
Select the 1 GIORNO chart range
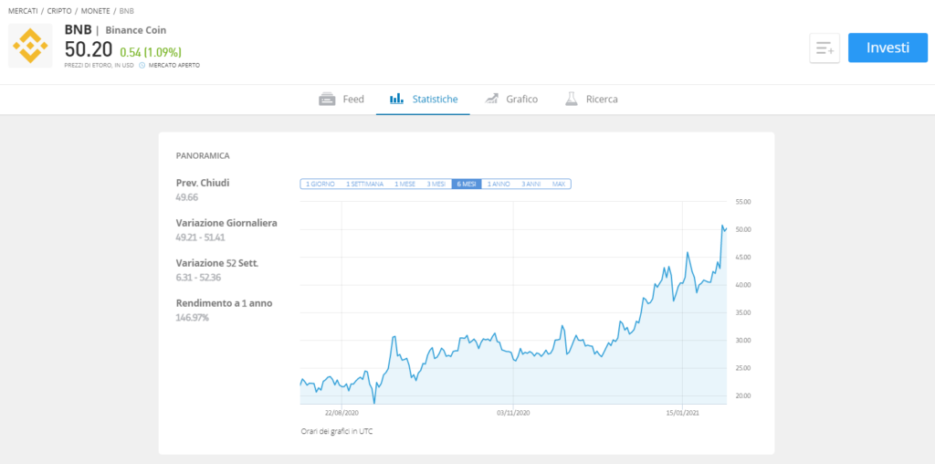(x=320, y=185)
